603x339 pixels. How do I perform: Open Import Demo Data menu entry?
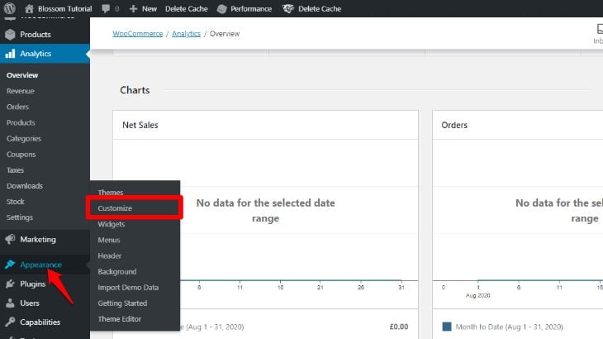pos(128,288)
